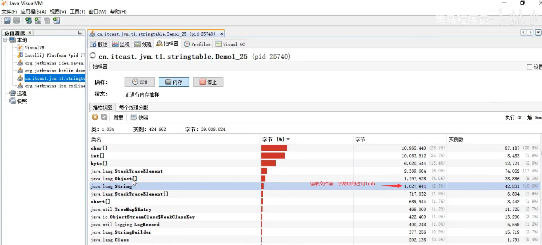Select java.util.logging.LogRecord row
Image resolution: width=542 pixels, height=245 pixels.
coord(315,224)
